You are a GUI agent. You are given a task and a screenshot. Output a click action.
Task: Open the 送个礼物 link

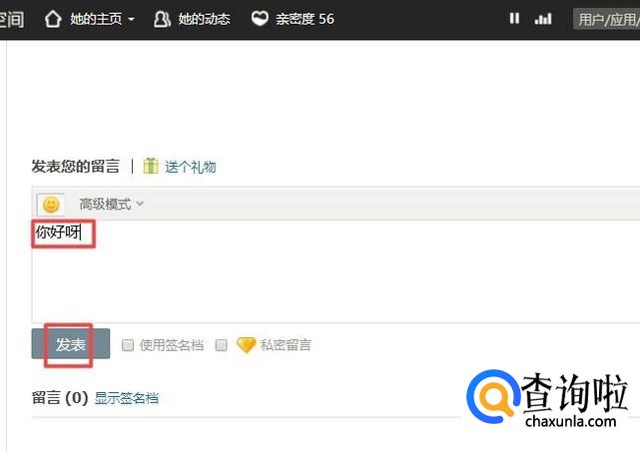[191, 167]
